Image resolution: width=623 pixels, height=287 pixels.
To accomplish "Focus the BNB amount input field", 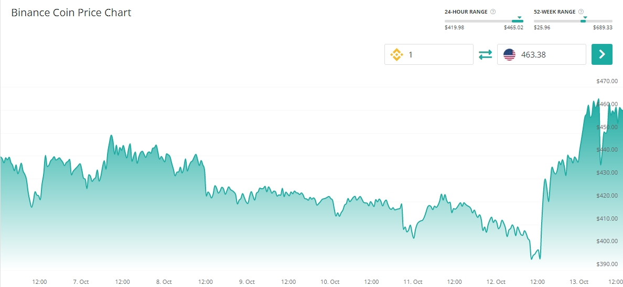I will coord(438,54).
